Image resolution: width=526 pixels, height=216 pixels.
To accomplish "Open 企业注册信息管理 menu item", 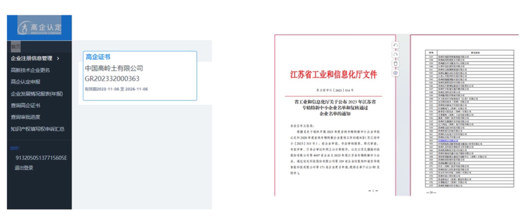I will [x=31, y=59].
